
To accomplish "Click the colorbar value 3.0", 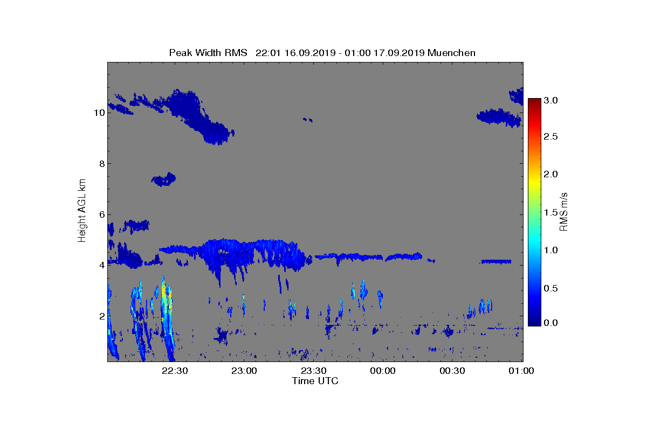I will pyautogui.click(x=550, y=100).
